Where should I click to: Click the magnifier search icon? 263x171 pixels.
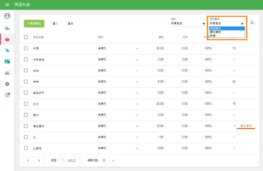pyautogui.click(x=252, y=23)
